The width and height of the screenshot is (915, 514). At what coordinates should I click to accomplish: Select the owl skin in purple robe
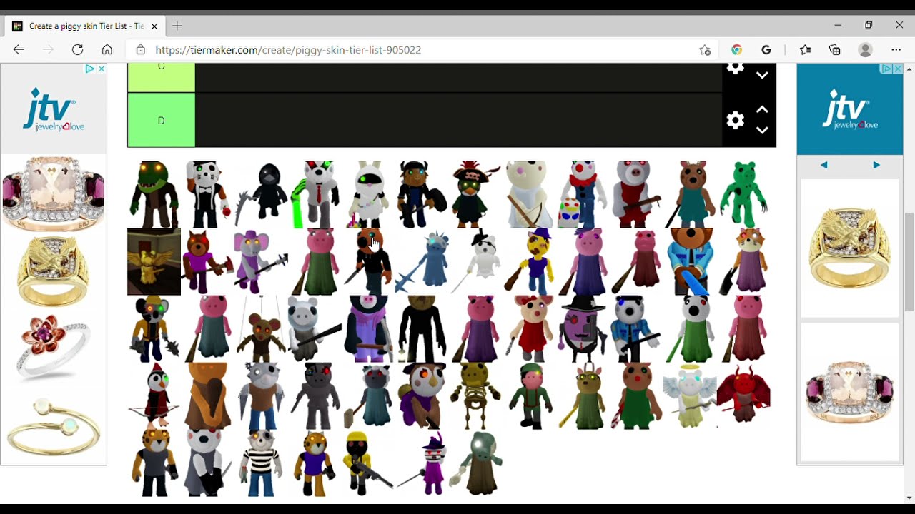coord(422,395)
